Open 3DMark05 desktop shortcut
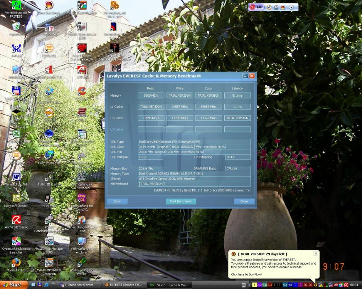Viewport: 362px width, 289px height. pyautogui.click(x=49, y=48)
